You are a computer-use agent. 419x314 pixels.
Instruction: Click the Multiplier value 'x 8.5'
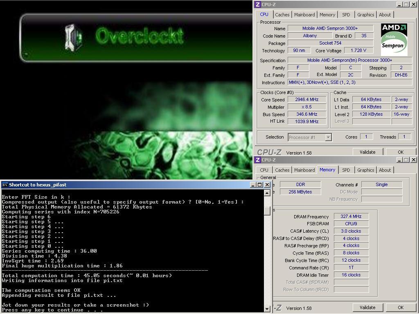307,107
